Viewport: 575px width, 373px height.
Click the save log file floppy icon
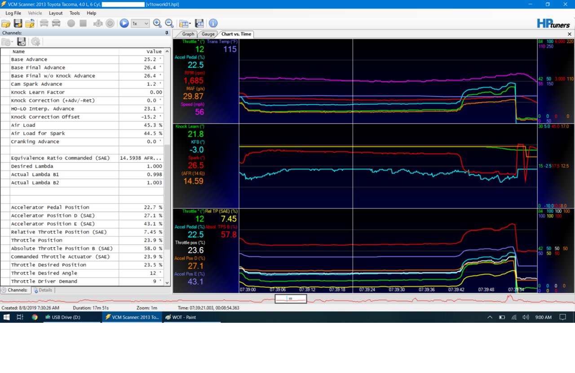[18, 23]
